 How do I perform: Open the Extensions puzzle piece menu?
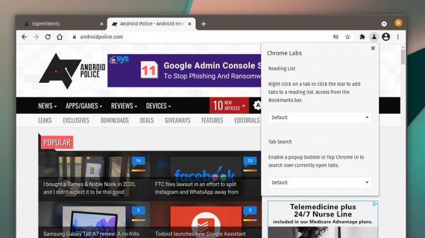362,37
